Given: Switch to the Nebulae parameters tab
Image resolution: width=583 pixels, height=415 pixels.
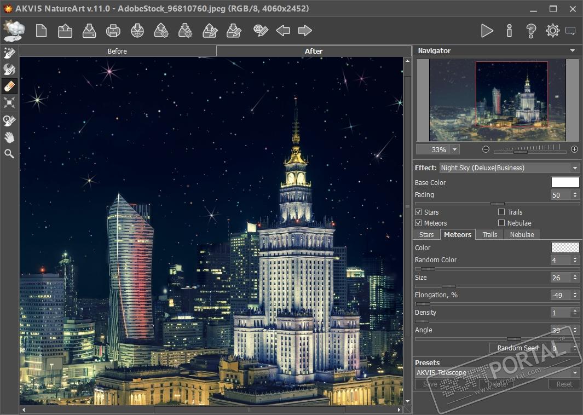Looking at the screenshot, I should click(x=522, y=234).
